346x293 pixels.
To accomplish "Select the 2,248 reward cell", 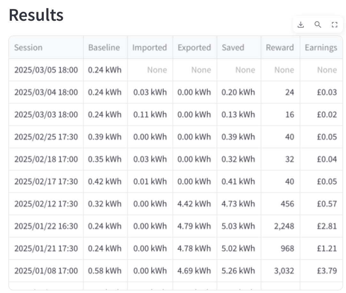I will click(x=281, y=226).
